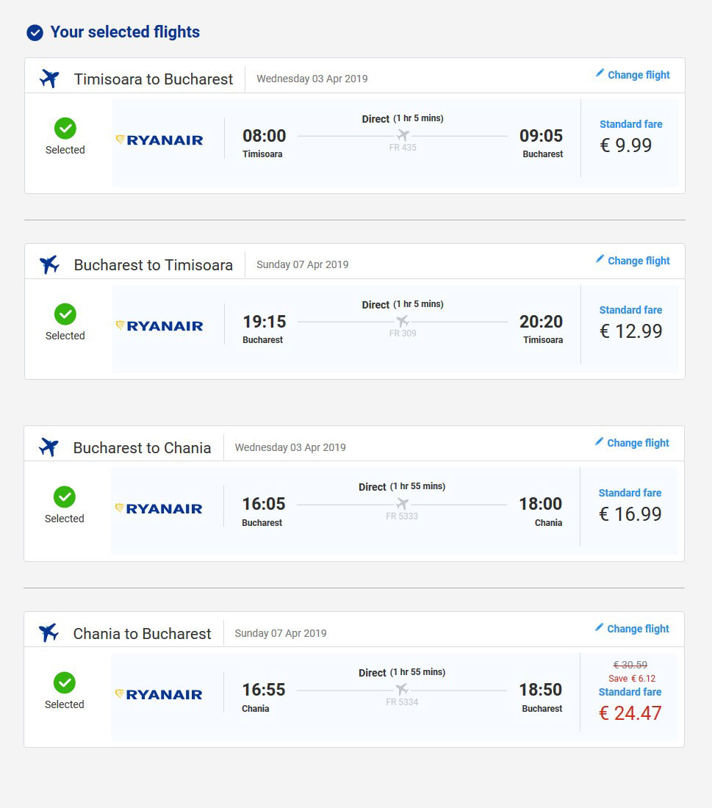This screenshot has width=712, height=808.
Task: Click the Ryanair logo on flight FR 435
Action: pyautogui.click(x=159, y=140)
